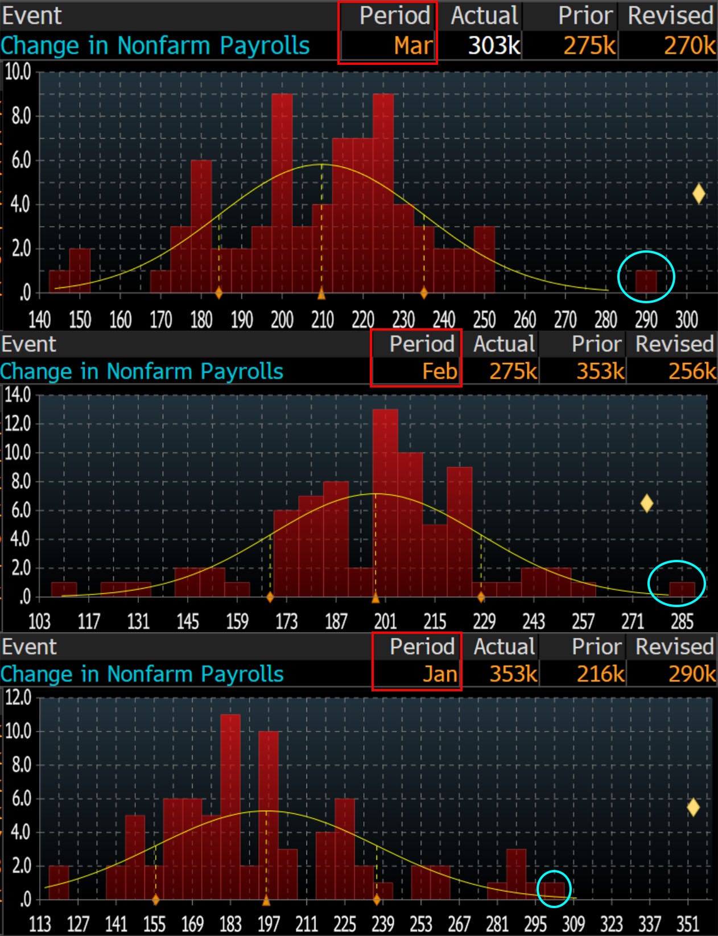718x936 pixels.
Task: Click the 216k prior value
Action: (601, 674)
